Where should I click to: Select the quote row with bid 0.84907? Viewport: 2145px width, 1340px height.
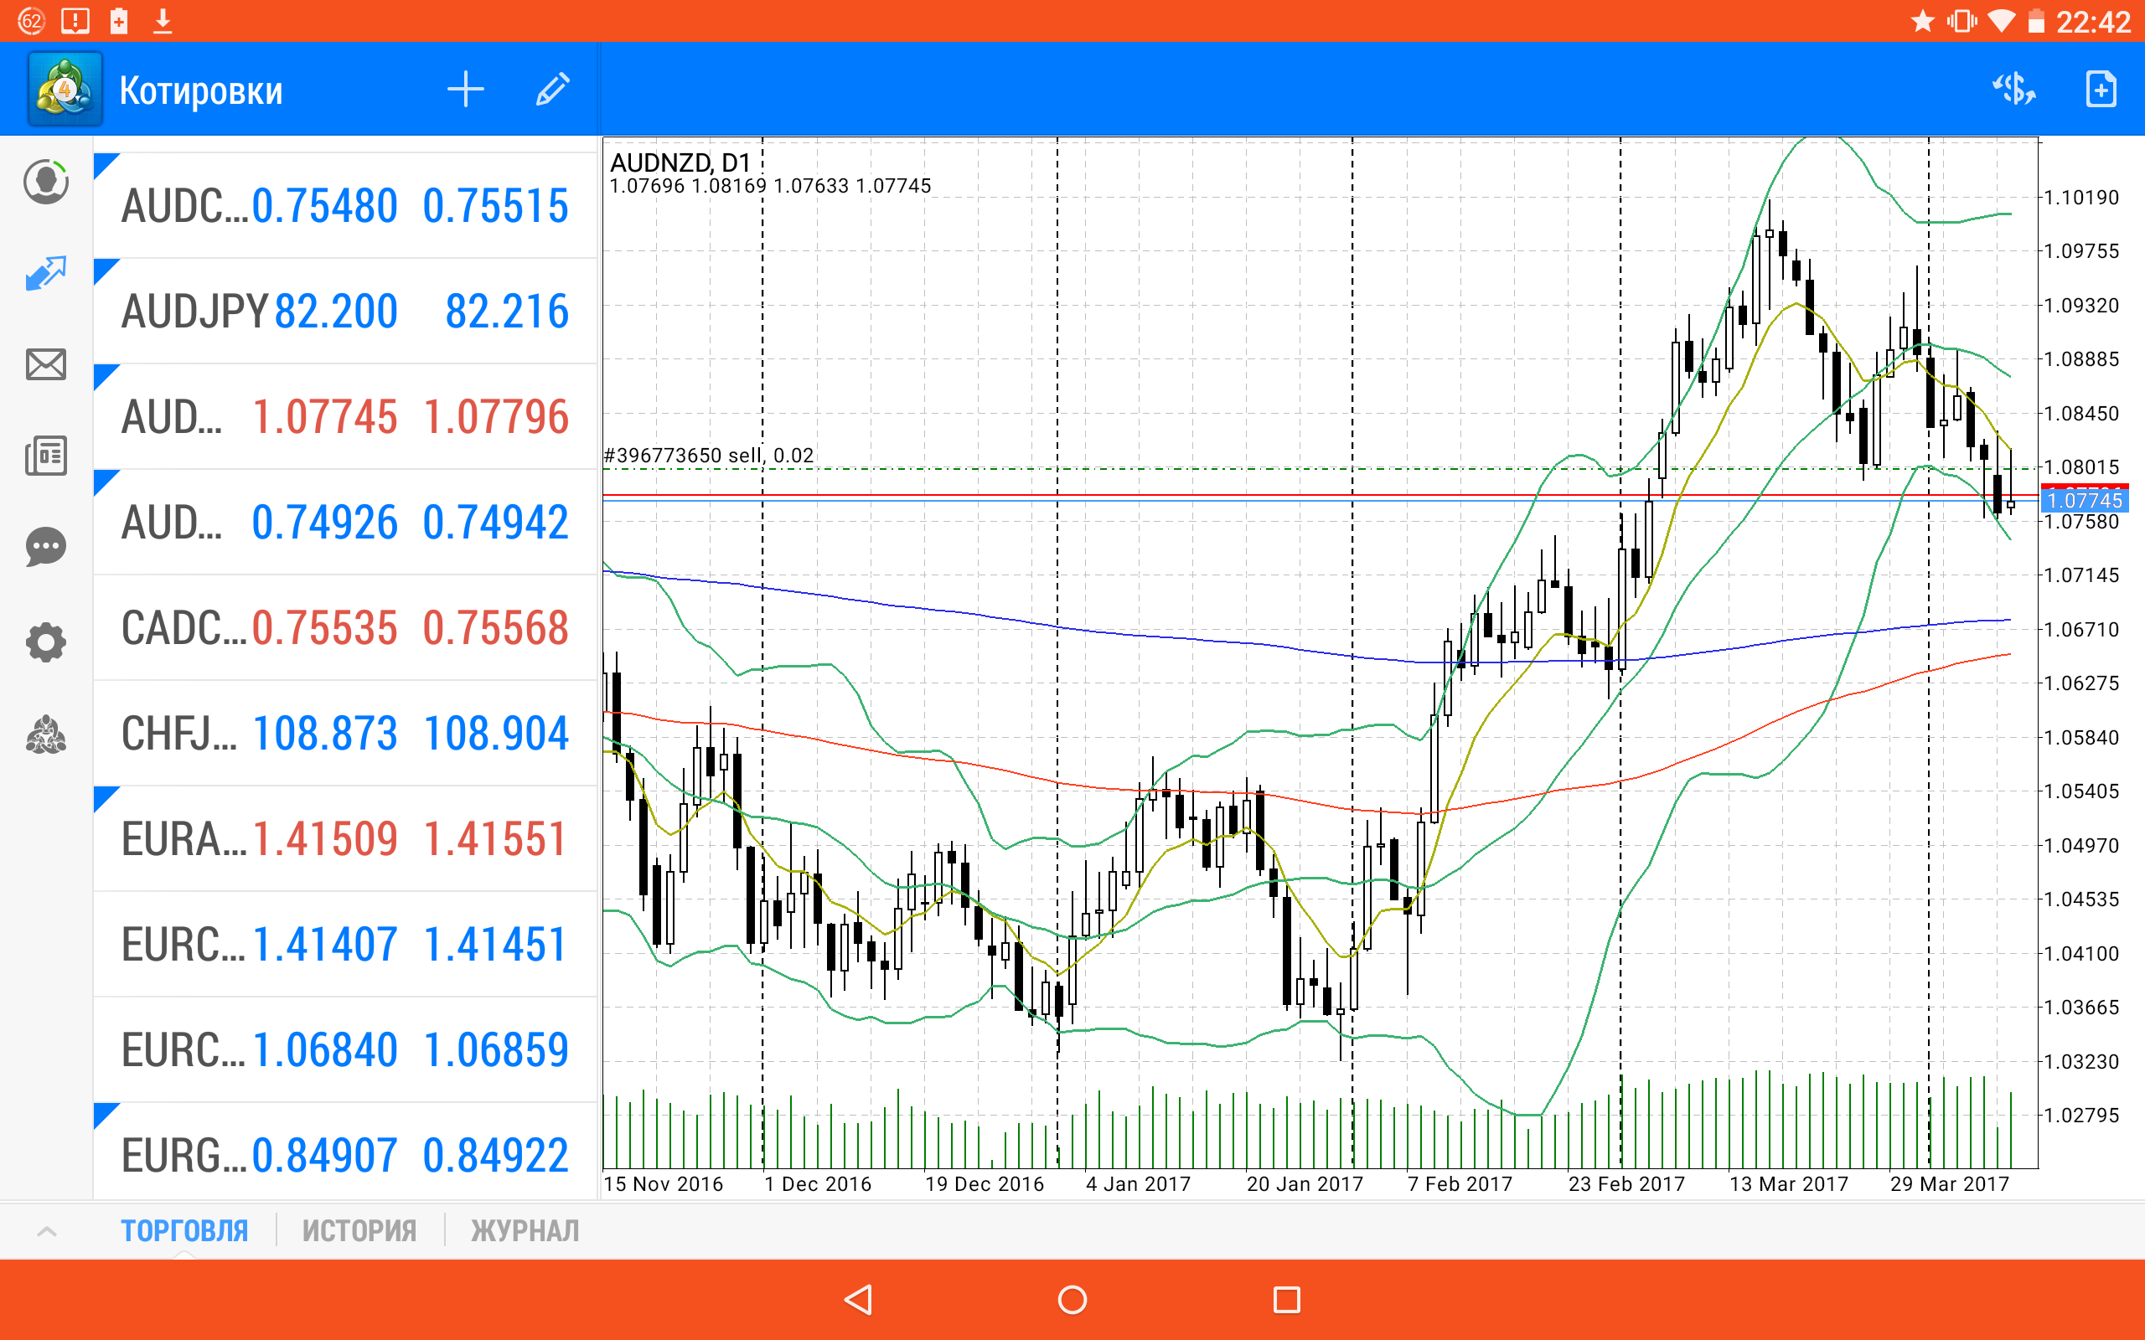346,1152
